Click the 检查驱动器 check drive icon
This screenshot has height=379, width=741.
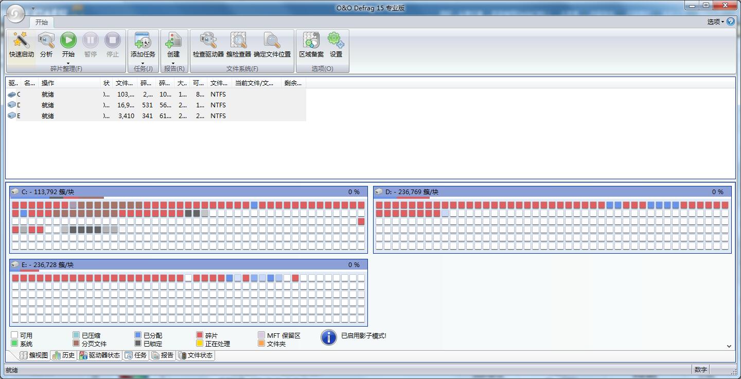208,41
